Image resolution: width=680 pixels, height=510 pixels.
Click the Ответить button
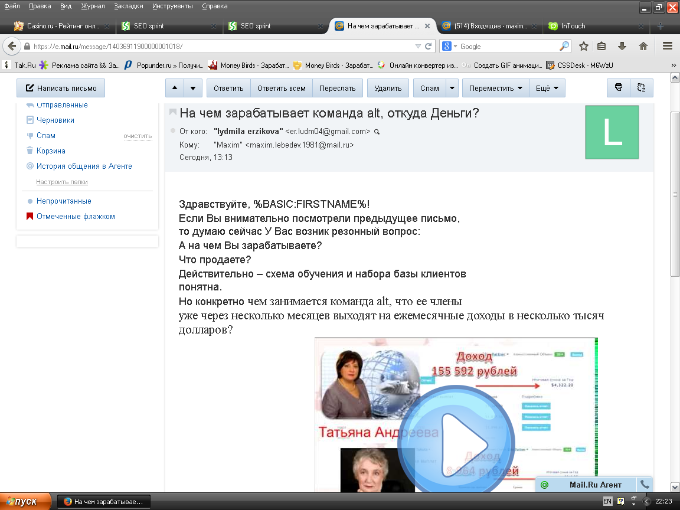pyautogui.click(x=228, y=88)
